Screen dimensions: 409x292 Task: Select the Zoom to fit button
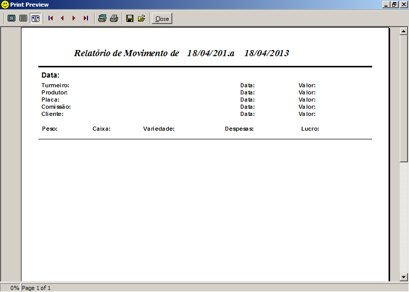[x=11, y=18]
